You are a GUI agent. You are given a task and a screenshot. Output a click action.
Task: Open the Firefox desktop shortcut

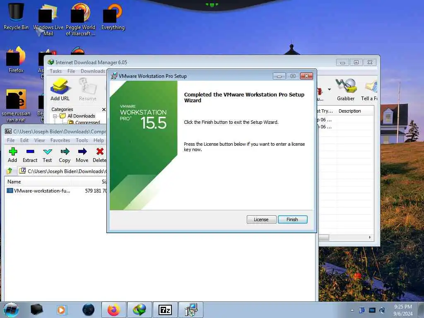(x=16, y=60)
